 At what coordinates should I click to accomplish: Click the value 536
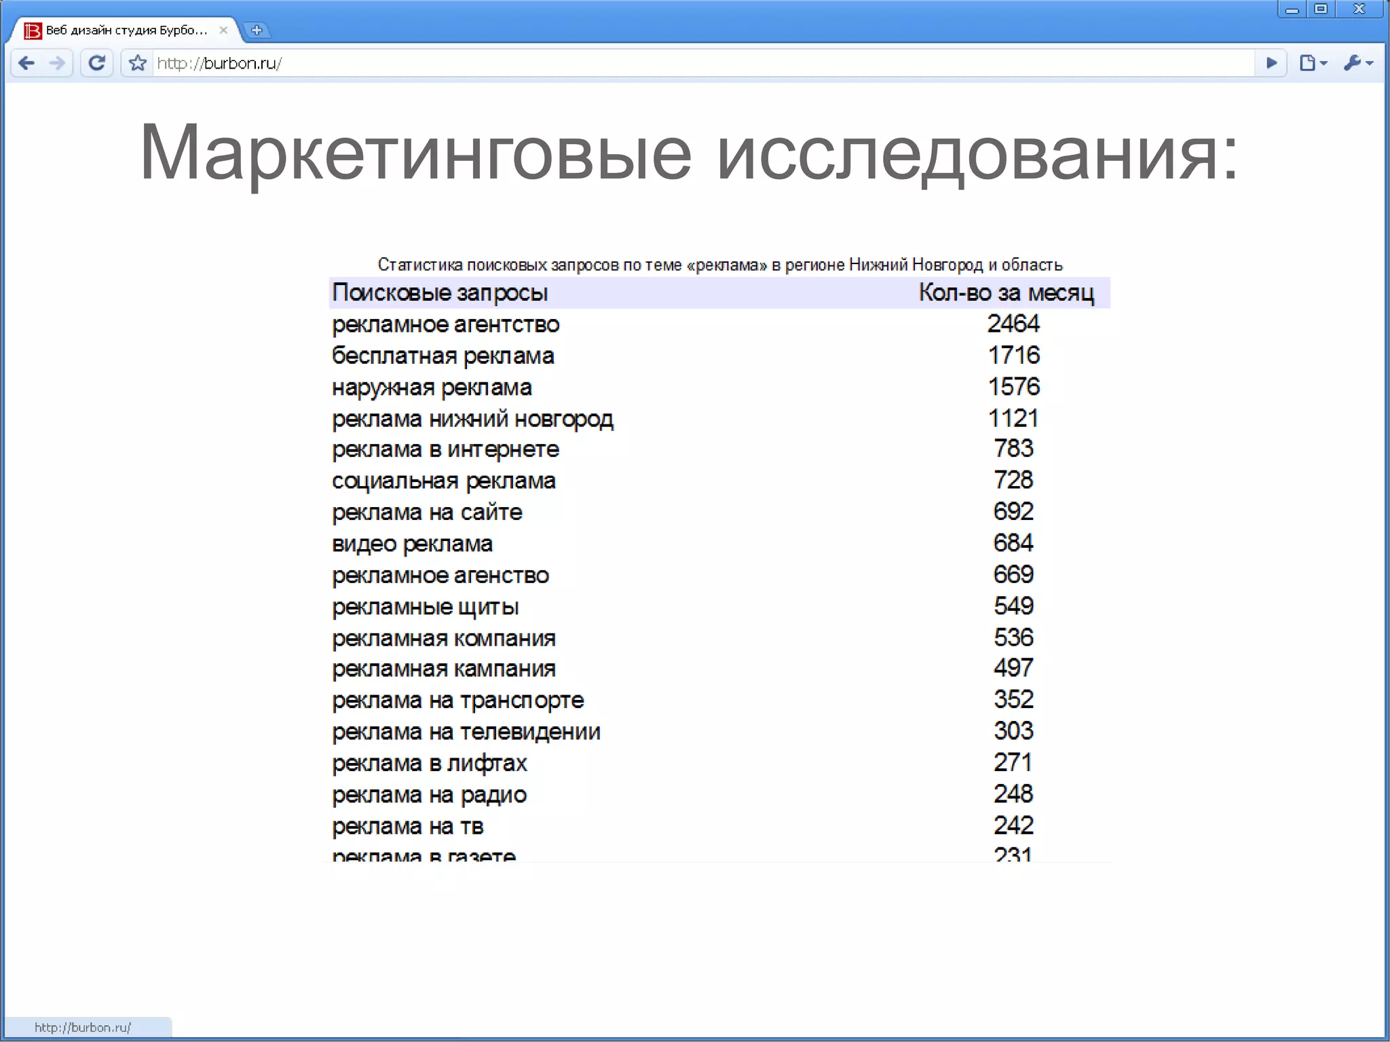pyautogui.click(x=1013, y=637)
